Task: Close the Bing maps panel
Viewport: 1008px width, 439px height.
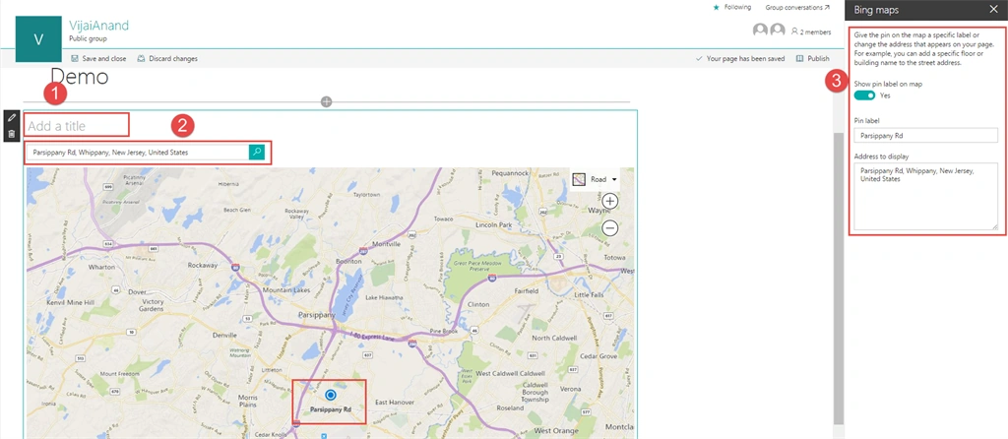Action: pyautogui.click(x=993, y=10)
